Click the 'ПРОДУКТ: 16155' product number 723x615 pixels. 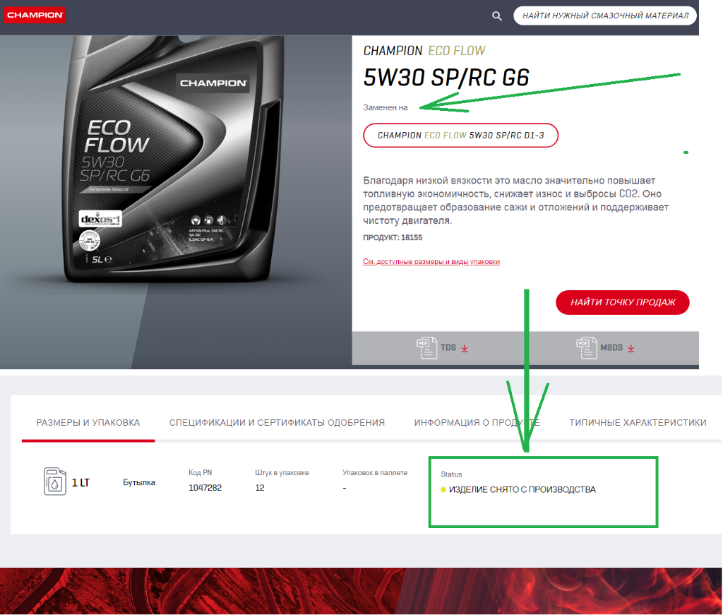pyautogui.click(x=393, y=238)
